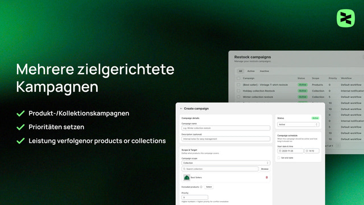Click 'Default workflow' in Vintage T-shirt row
The width and height of the screenshot is (364, 205).
tap(351, 85)
